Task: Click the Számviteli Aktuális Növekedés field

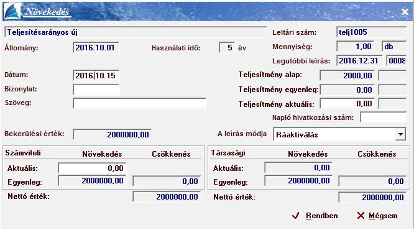Action: tap(92, 168)
